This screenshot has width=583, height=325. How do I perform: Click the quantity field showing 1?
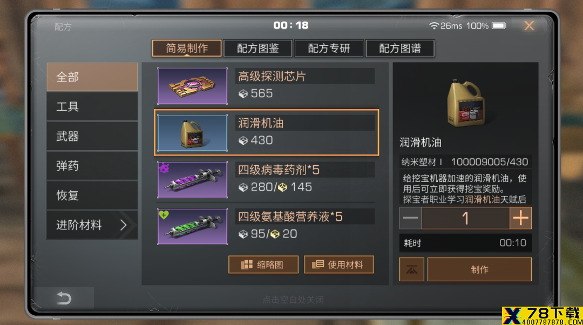465,218
